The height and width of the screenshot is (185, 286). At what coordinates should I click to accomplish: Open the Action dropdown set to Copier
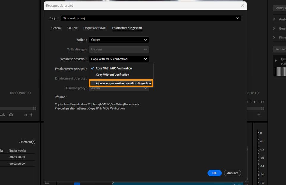(x=119, y=40)
